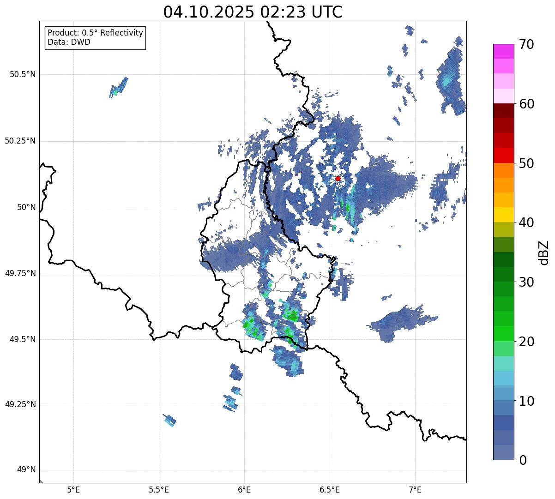Click the title "04.10.2025 02:23 UTC"

(253, 12)
